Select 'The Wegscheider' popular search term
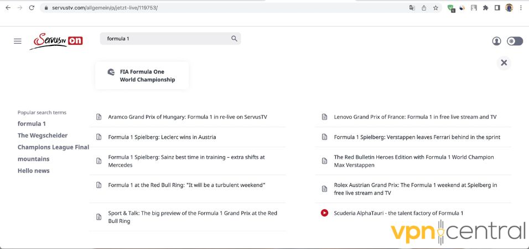The image size is (529, 249). 43,136
